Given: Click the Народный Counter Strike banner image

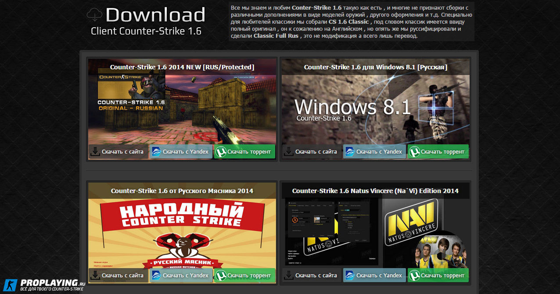Looking at the screenshot, I should (x=182, y=233).
